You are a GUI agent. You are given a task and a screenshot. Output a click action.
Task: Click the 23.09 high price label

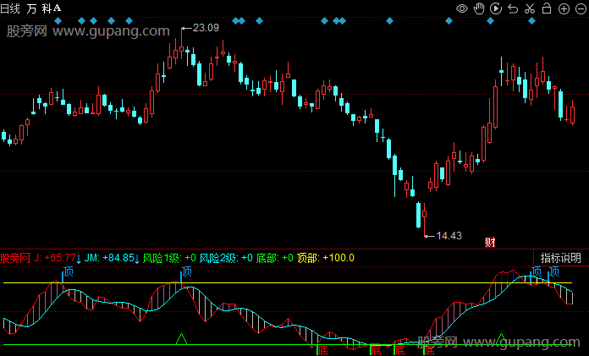pyautogui.click(x=206, y=28)
